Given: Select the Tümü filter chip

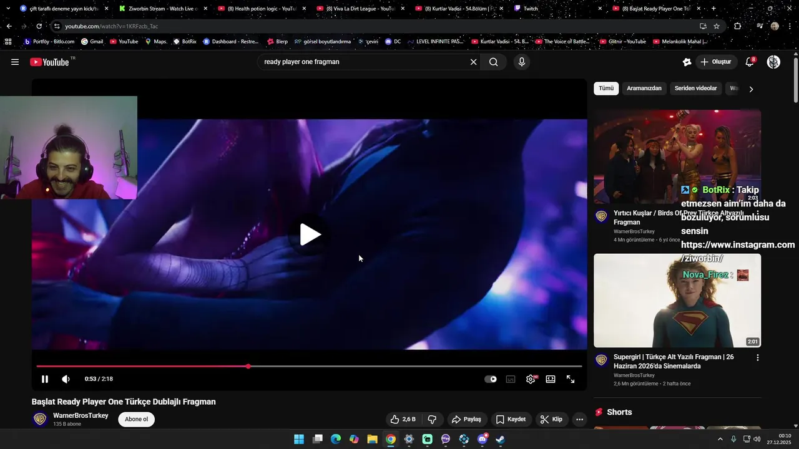Looking at the screenshot, I should [x=606, y=89].
